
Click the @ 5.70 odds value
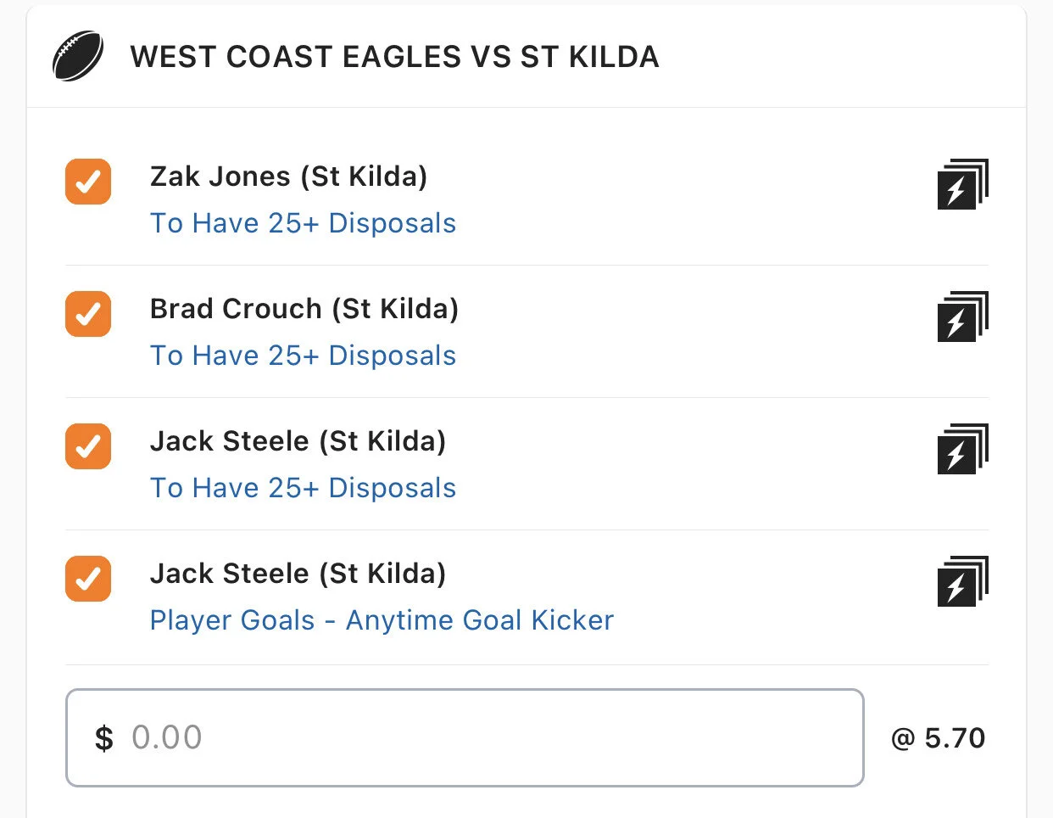click(x=938, y=738)
